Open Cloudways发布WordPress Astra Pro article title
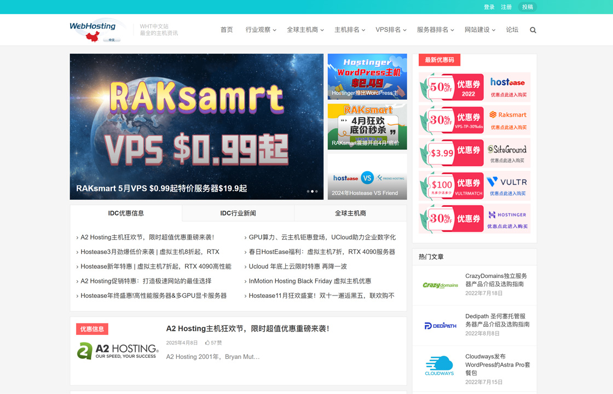 [498, 364]
